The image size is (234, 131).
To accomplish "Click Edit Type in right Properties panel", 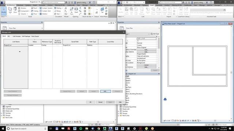I will (155, 34).
